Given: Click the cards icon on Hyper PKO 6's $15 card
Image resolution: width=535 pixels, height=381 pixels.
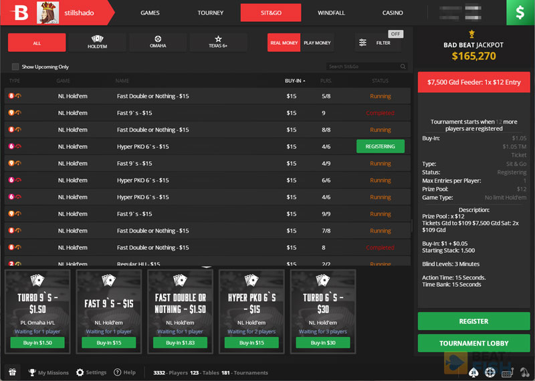Looking at the screenshot, I should click(251, 280).
